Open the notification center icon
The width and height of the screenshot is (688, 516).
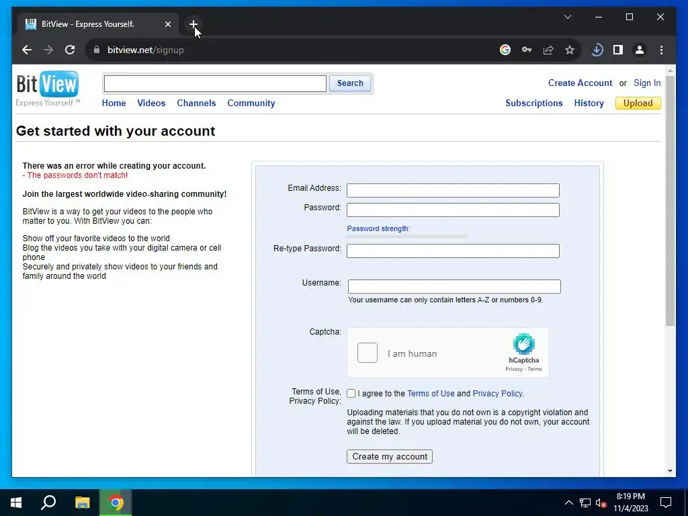[666, 503]
